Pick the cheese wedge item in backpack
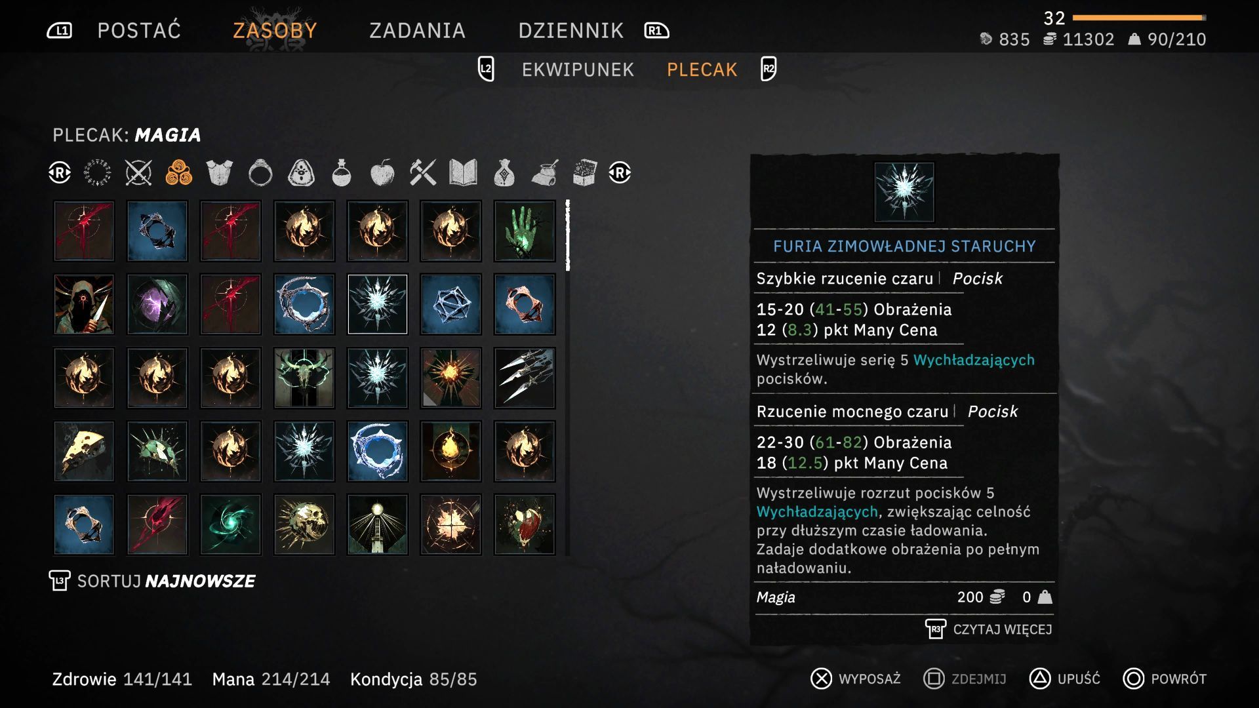Viewport: 1259px width, 708px height. pyautogui.click(x=84, y=451)
